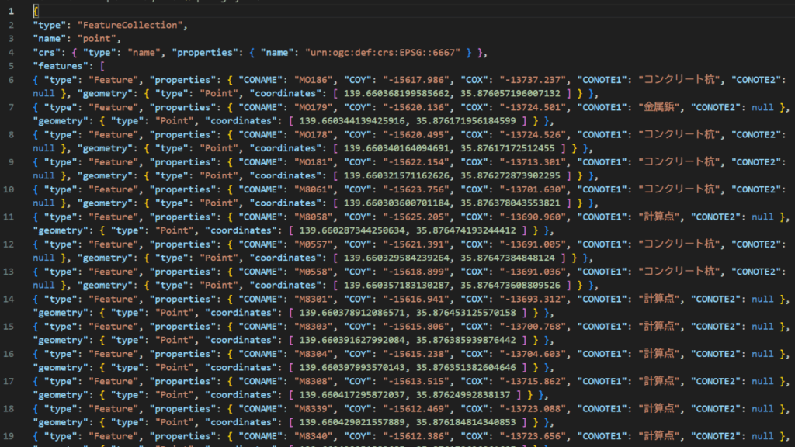
Task: Select COY value "-15622.154"
Action: tap(416, 161)
